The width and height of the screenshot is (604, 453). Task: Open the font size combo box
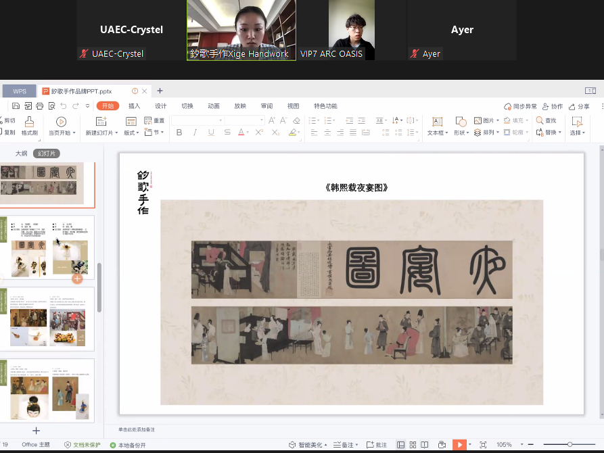point(245,120)
